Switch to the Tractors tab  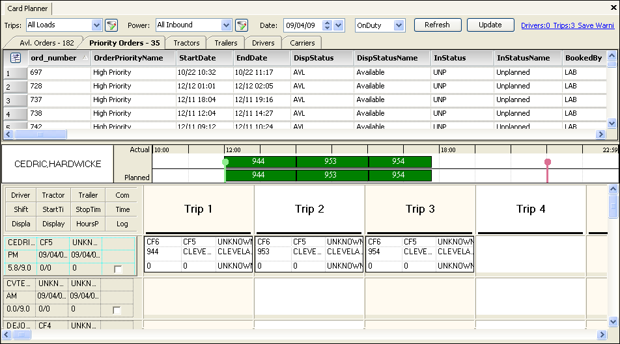click(186, 43)
